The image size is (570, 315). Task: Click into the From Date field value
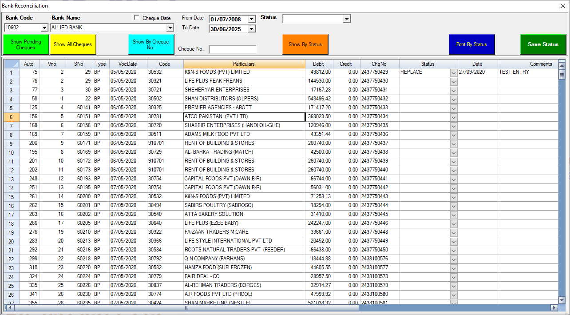pos(228,19)
